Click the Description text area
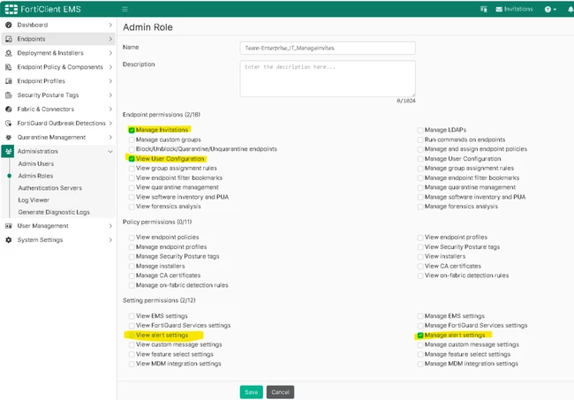The image size is (574, 400). click(x=328, y=79)
